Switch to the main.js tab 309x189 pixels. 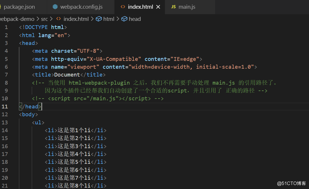(x=187, y=7)
